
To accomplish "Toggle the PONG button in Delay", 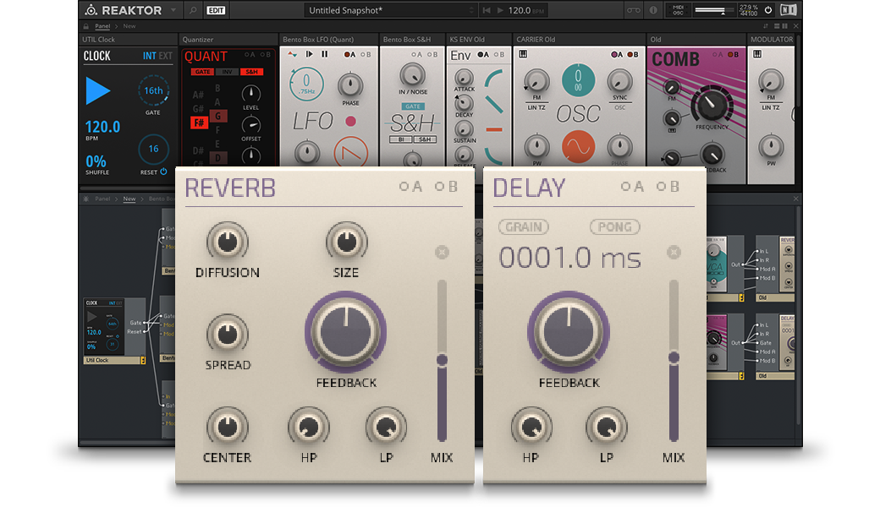I will [614, 227].
